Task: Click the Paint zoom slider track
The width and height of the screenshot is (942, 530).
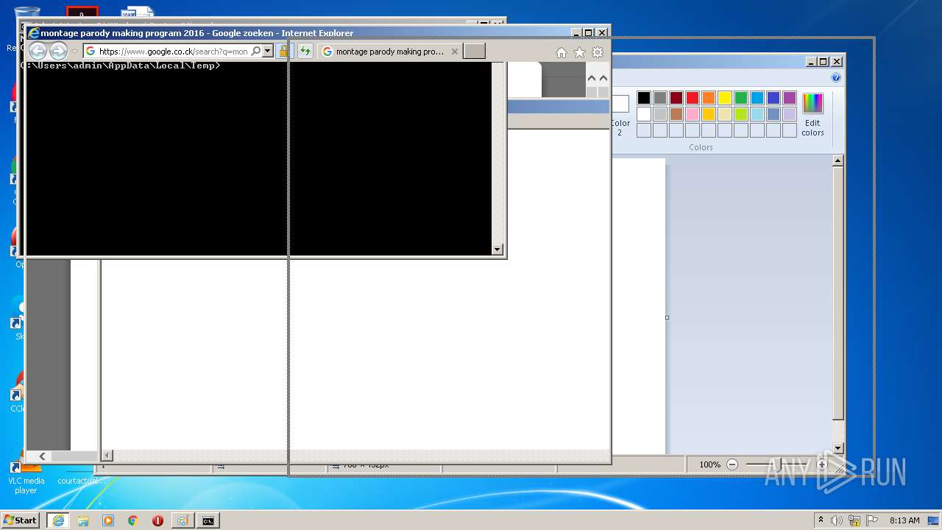Action: pyautogui.click(x=777, y=464)
